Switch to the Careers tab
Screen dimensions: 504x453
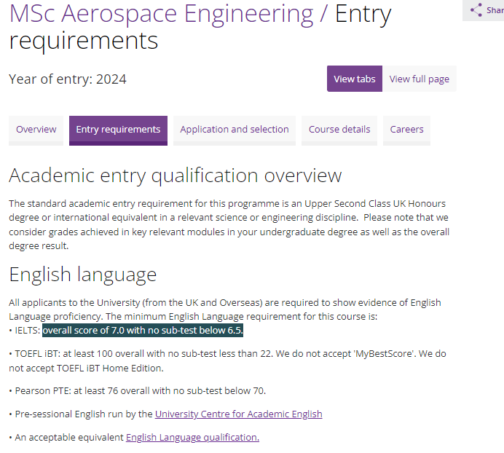coord(406,130)
